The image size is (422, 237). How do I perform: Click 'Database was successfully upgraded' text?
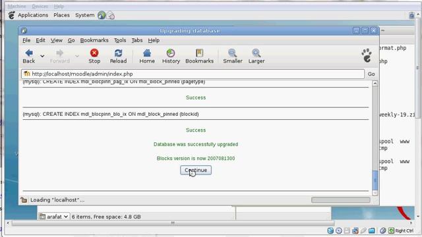(x=196, y=144)
